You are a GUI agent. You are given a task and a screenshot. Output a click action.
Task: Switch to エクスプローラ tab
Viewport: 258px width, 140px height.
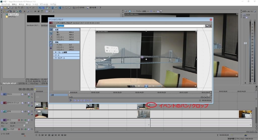coord(23,83)
